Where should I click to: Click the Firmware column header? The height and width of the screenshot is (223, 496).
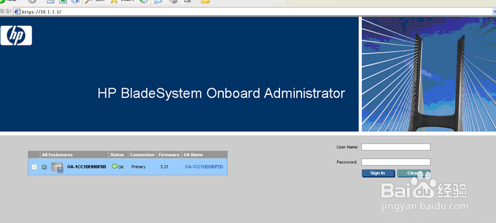(x=169, y=154)
